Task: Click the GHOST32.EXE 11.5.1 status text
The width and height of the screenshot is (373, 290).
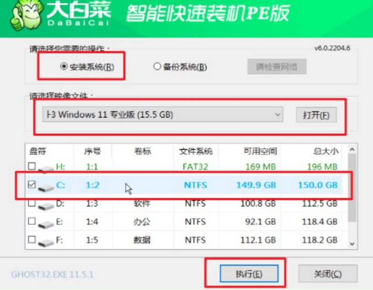Action: pyautogui.click(x=52, y=275)
